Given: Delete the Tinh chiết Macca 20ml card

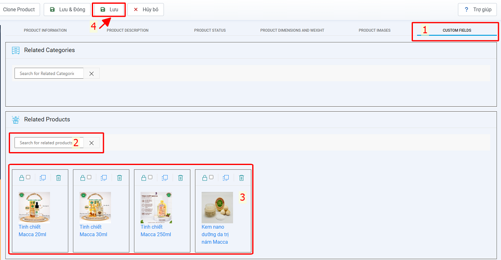Looking at the screenshot, I should 58,178.
